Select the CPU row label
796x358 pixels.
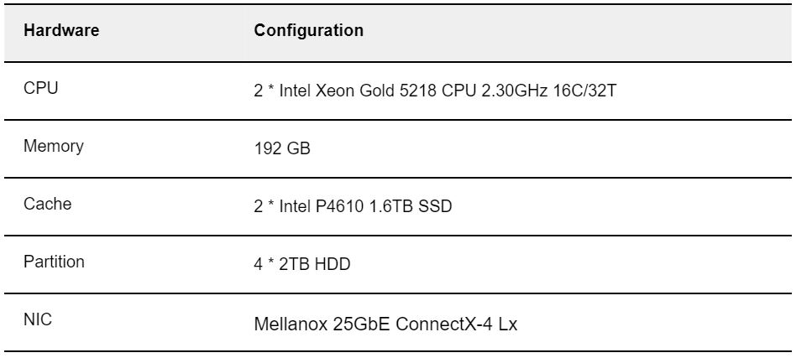click(x=41, y=88)
